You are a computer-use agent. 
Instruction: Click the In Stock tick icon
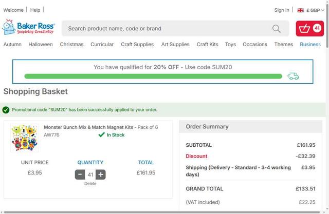pos(102,134)
